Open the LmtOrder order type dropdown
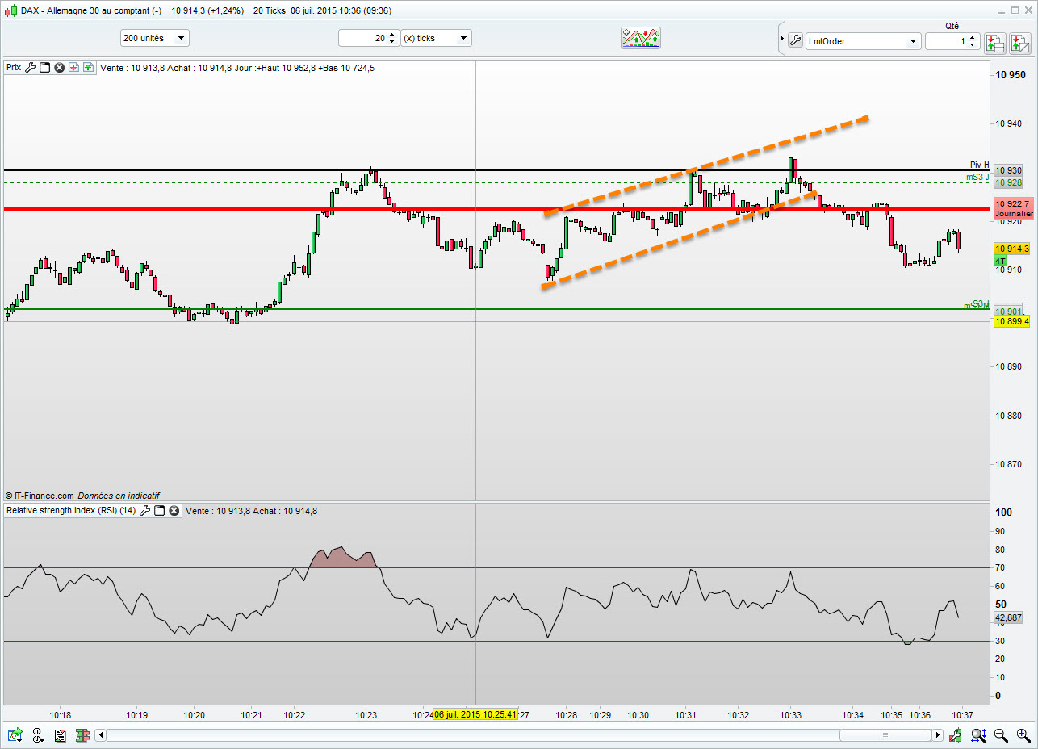The image size is (1038, 749). click(x=864, y=41)
